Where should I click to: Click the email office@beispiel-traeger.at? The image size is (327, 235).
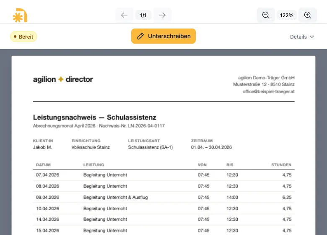point(269,91)
